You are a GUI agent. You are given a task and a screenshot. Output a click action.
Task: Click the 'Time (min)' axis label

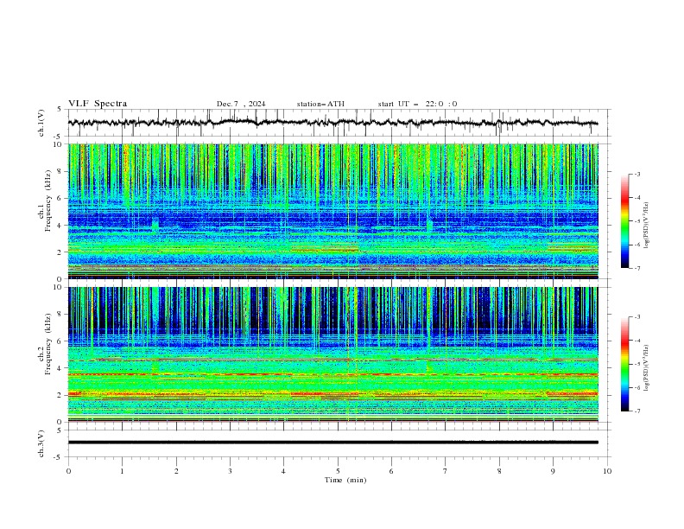click(x=345, y=480)
